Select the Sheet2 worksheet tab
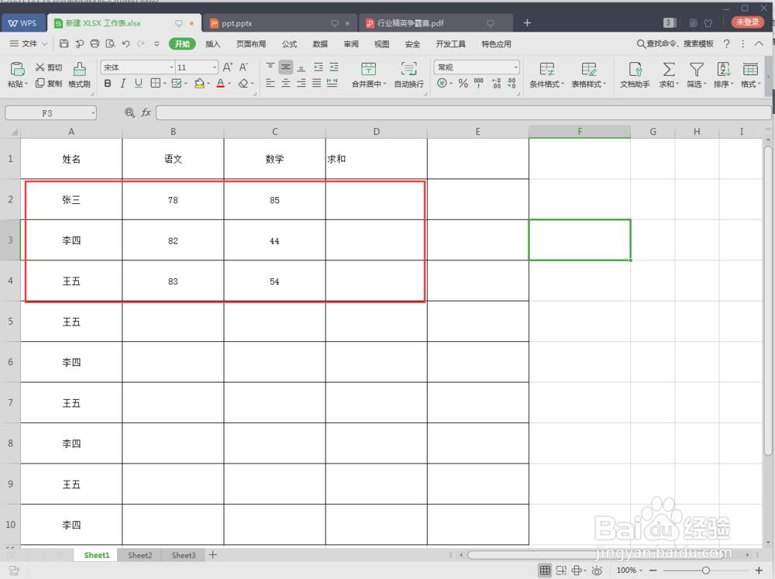The height and width of the screenshot is (579, 775). (139, 555)
